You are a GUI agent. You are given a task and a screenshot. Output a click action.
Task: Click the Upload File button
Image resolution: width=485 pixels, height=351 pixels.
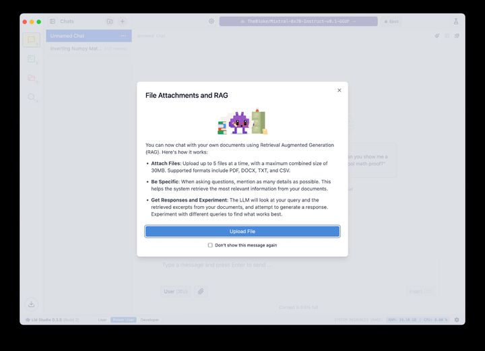coord(243,231)
